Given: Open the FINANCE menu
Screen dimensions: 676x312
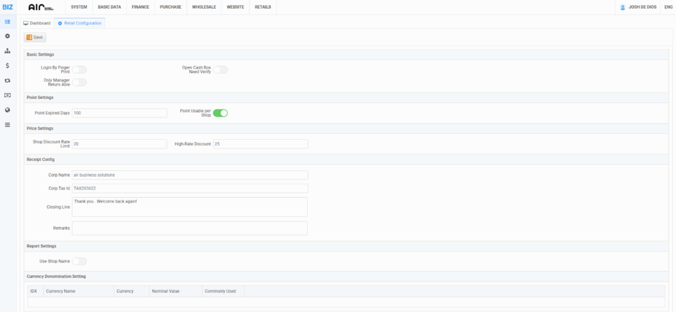Looking at the screenshot, I should tap(141, 7).
